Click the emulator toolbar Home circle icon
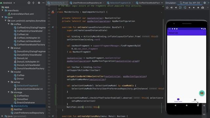The image size is (210, 118). click(194, 8)
